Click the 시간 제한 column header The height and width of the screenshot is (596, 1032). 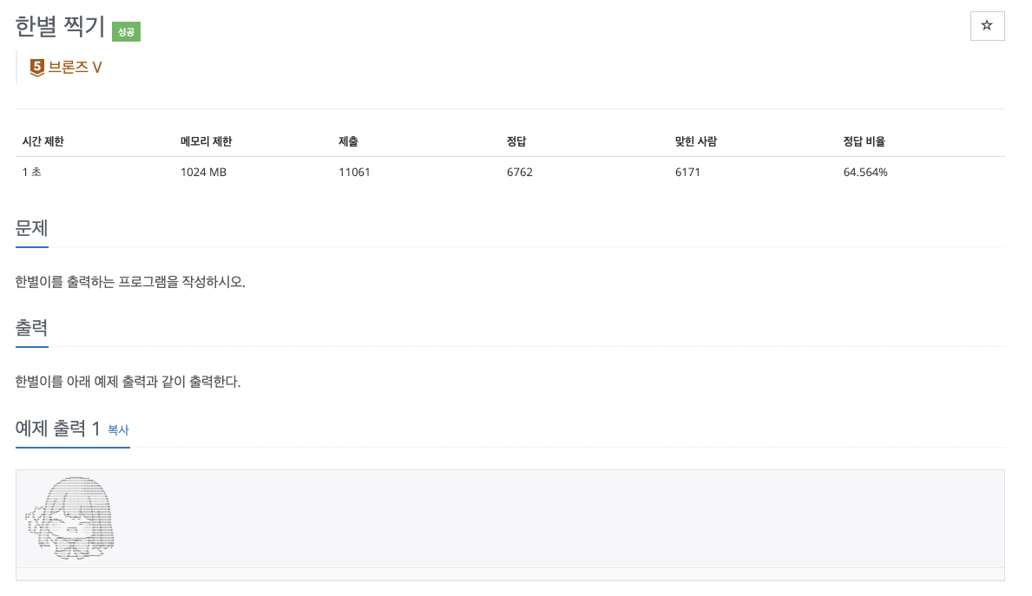tap(43, 141)
